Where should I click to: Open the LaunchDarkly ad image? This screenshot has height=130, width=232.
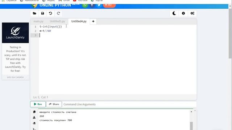15,33
